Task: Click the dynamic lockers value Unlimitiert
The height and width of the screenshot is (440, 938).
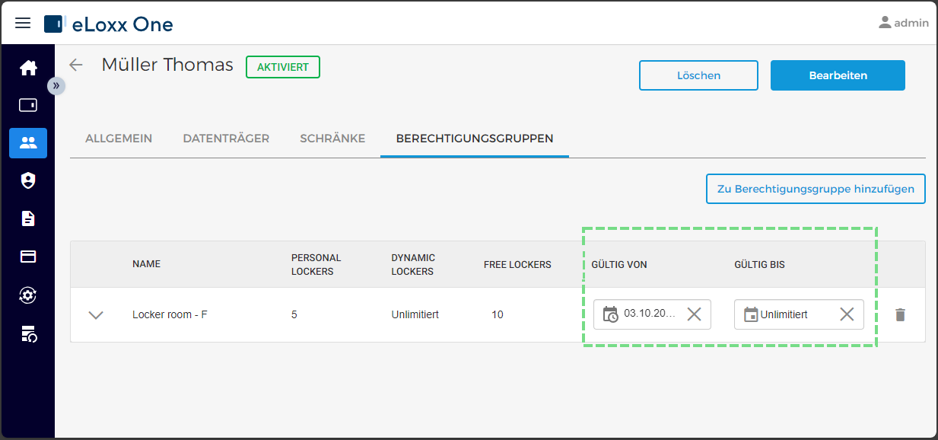Action: click(x=415, y=314)
